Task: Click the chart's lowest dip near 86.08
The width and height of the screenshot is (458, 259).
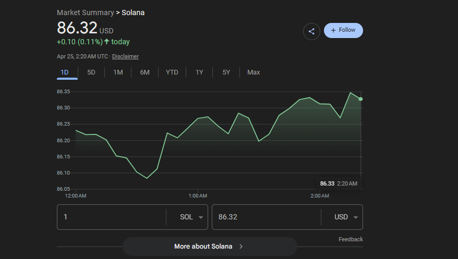Action: (x=147, y=178)
